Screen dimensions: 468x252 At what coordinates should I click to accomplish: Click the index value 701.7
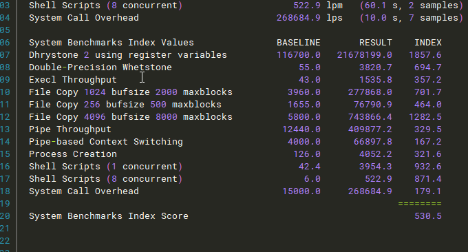click(427, 92)
